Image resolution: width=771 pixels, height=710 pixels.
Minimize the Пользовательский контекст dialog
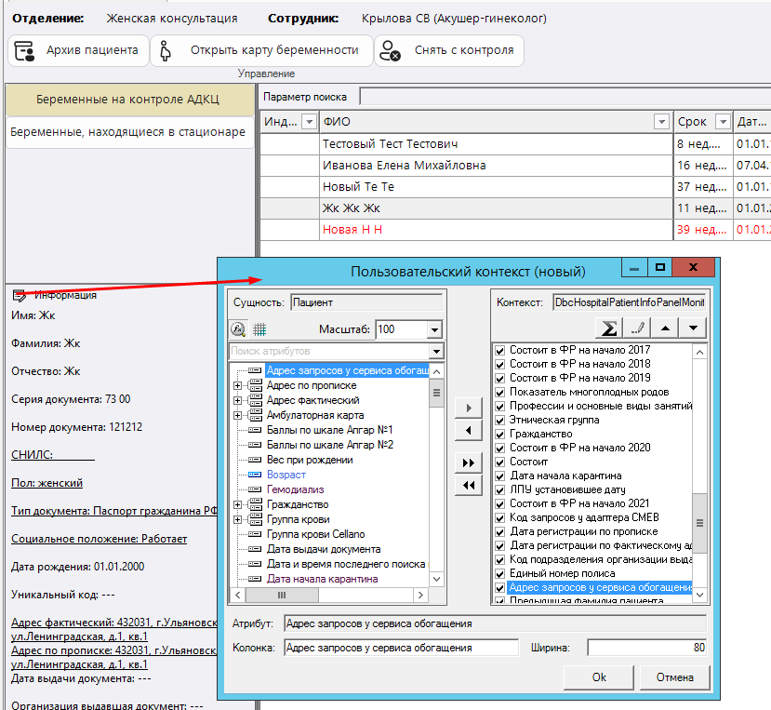tap(634, 268)
